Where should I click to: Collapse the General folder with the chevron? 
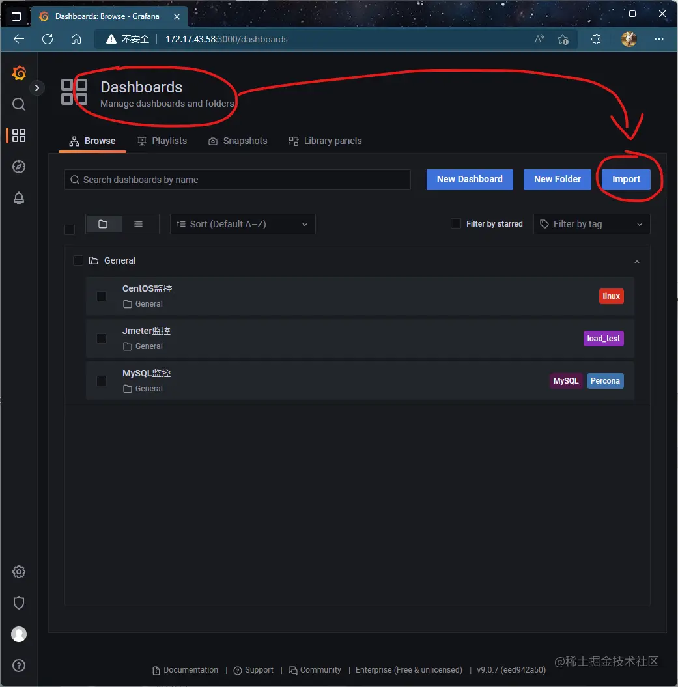(x=637, y=262)
